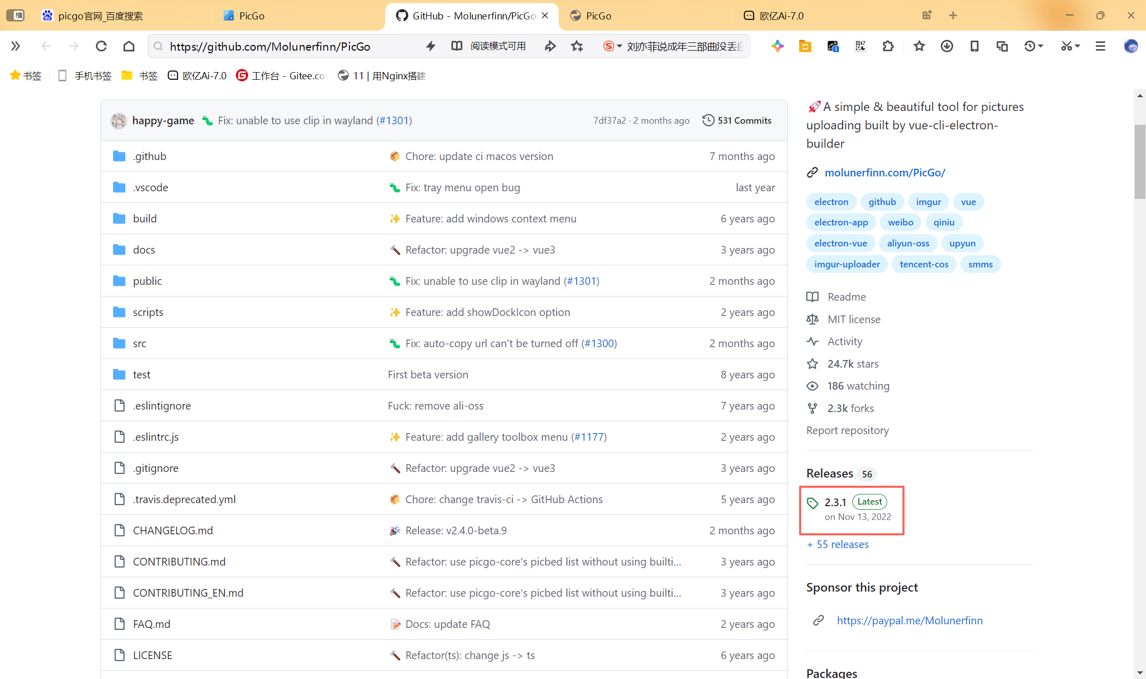Open pull request #1301 in latest commit
1146x679 pixels.
click(394, 120)
